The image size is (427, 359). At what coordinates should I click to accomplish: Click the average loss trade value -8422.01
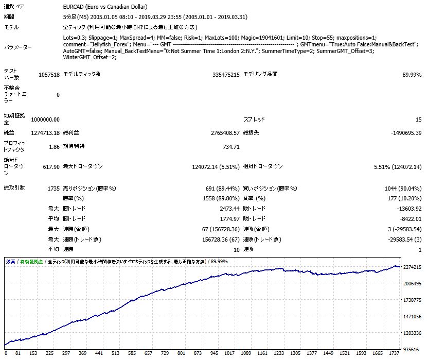click(x=411, y=218)
